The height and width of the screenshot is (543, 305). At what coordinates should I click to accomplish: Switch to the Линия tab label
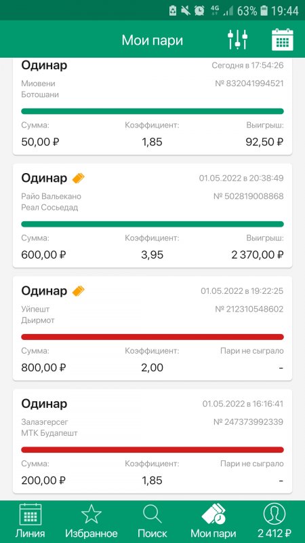(30, 533)
